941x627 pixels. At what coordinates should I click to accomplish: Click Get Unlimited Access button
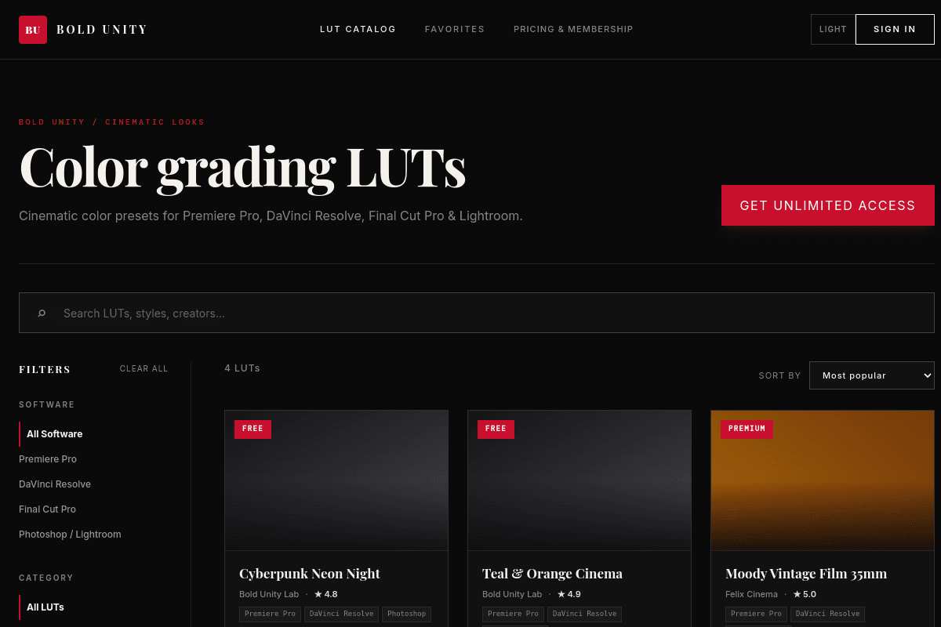click(828, 205)
